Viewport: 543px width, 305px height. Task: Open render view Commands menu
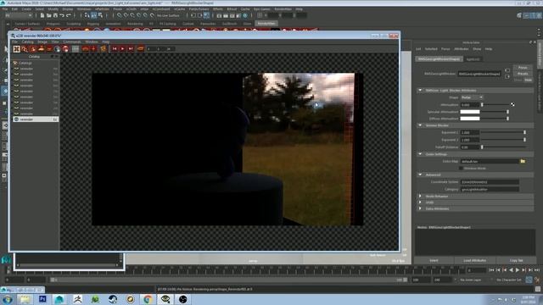pos(71,42)
